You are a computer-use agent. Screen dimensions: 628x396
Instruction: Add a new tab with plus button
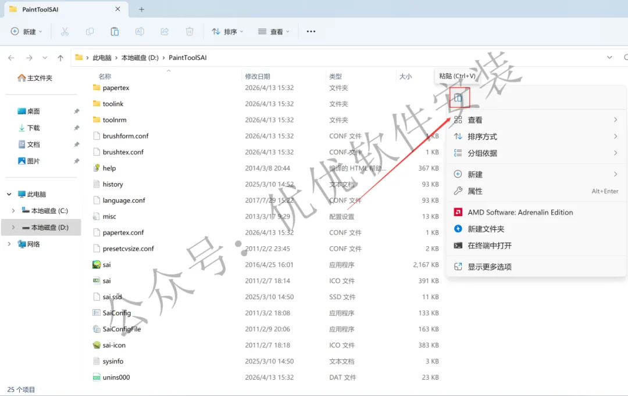[x=141, y=9]
